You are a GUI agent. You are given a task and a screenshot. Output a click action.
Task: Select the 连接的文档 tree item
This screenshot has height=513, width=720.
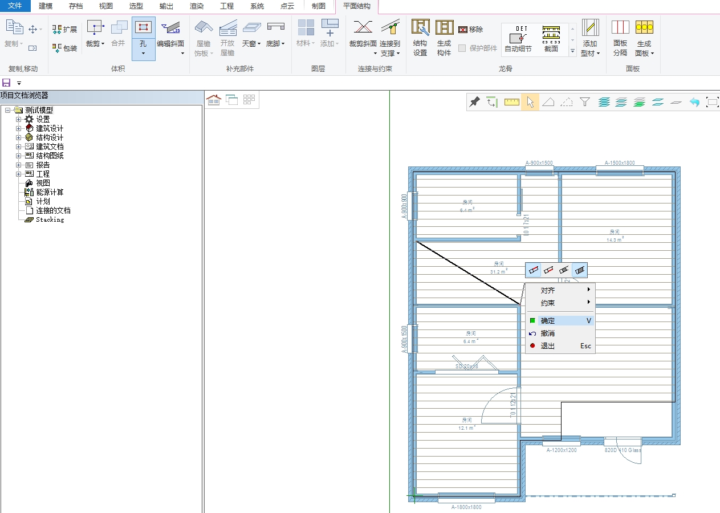pos(54,210)
